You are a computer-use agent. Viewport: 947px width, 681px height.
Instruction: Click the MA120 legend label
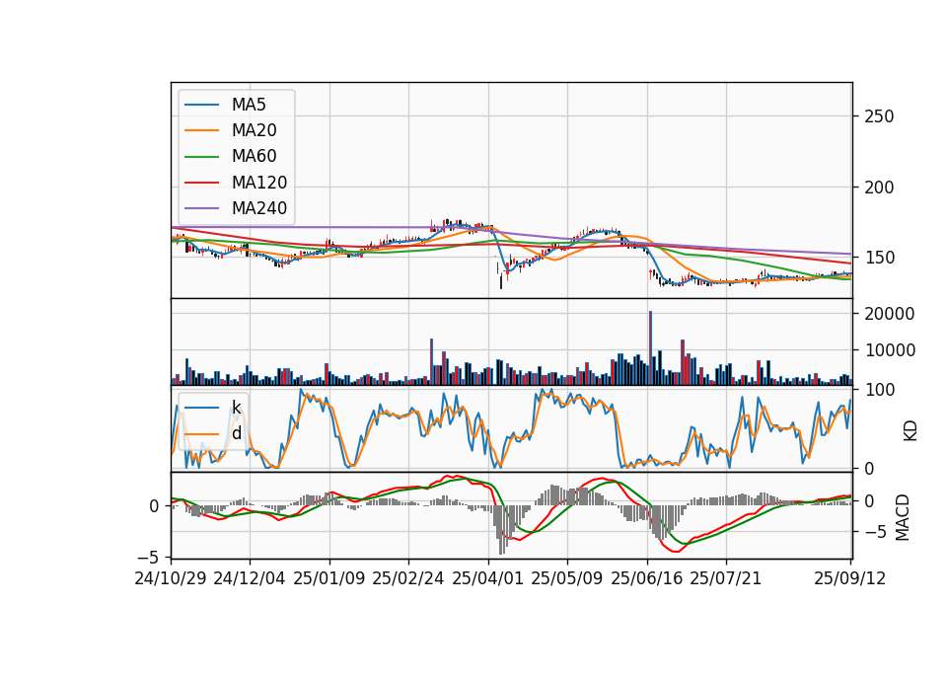click(259, 183)
